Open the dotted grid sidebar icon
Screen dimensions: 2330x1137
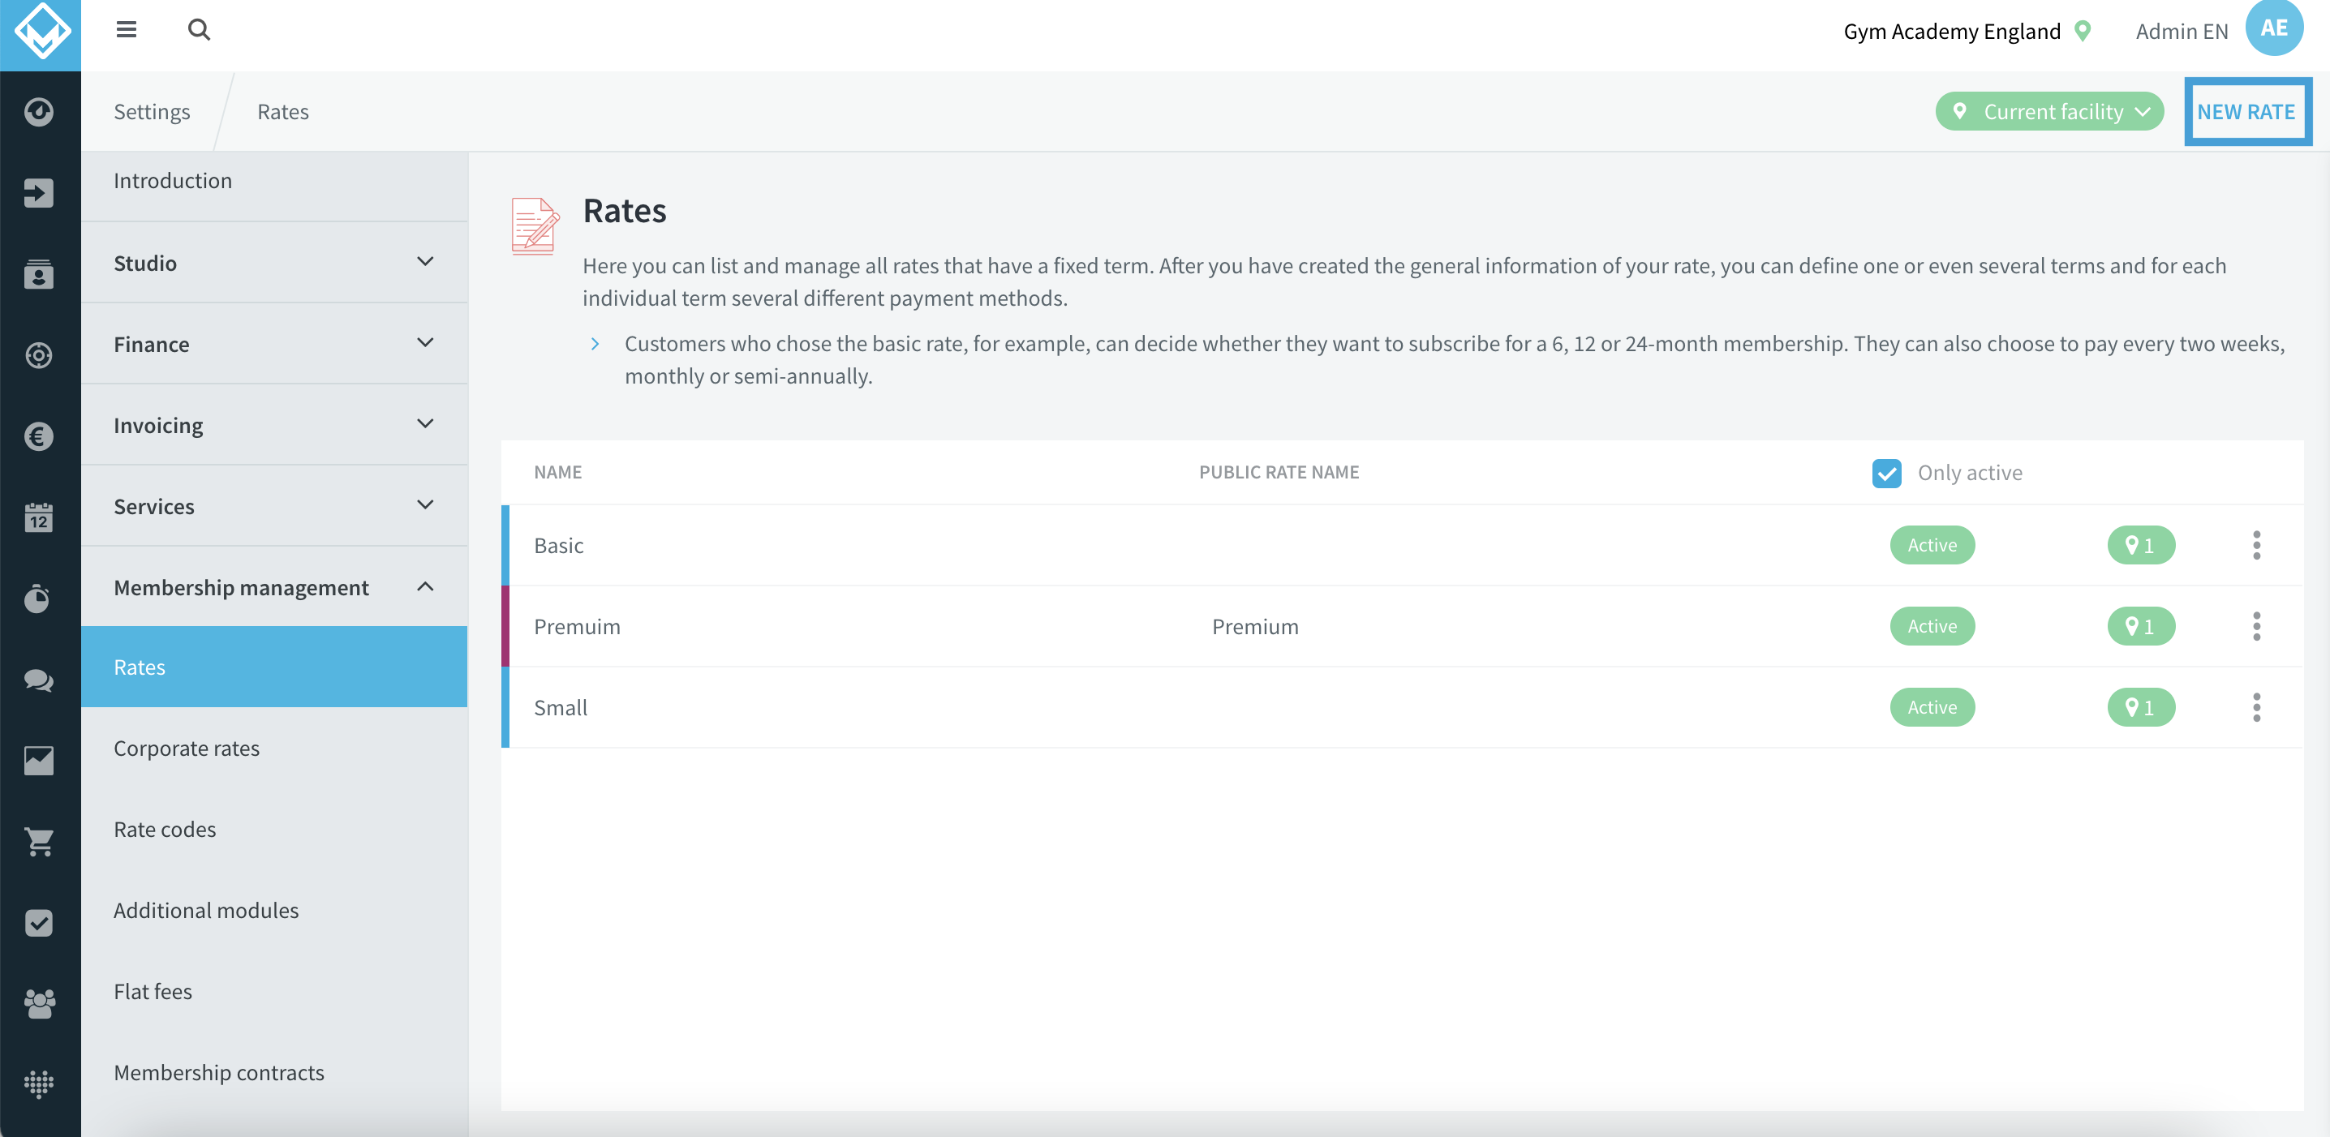click(x=39, y=1083)
